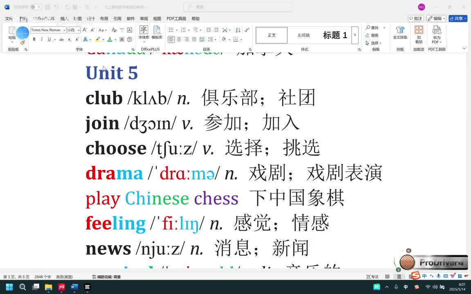Click the Format Painter brush icon
Viewport: 471px width, 294px height.
(x=22, y=43)
